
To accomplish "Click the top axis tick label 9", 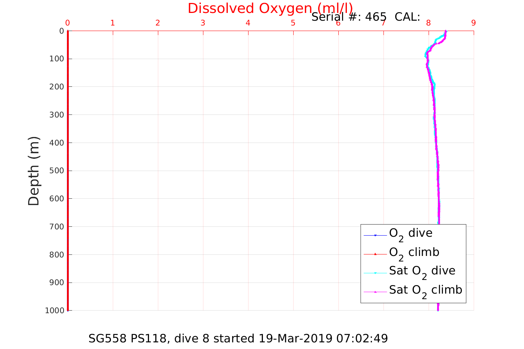I will click(473, 23).
